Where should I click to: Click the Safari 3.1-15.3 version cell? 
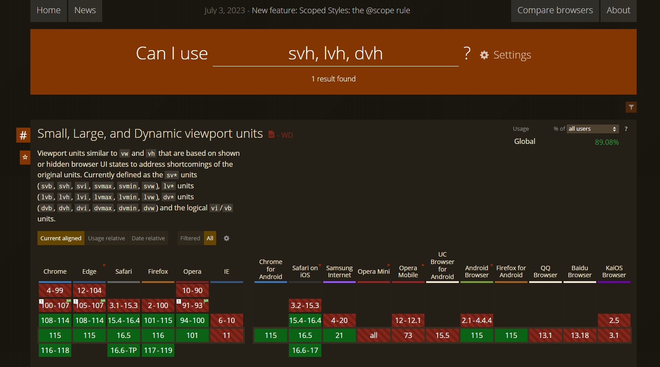(x=124, y=305)
